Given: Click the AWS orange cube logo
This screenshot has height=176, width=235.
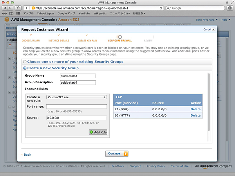Looking at the screenshot, I should point(7,20).
